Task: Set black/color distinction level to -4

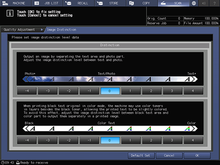Action: (27, 140)
